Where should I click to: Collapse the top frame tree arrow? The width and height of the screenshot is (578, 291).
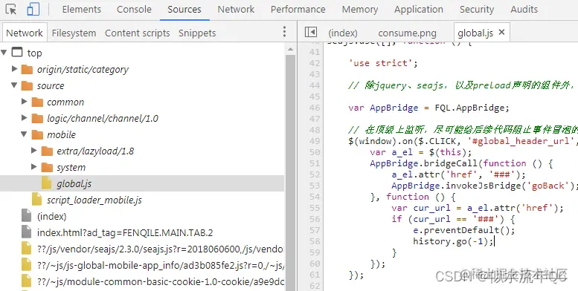point(4,53)
